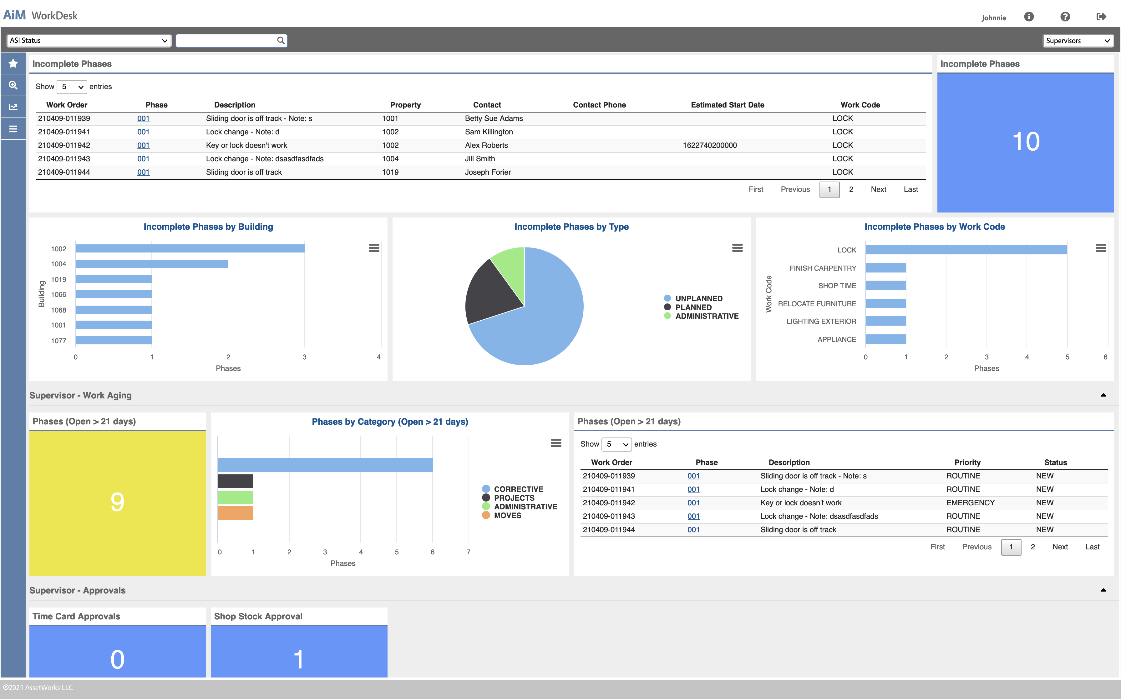Click the CORRECTIVE bar in category chart

pos(325,465)
